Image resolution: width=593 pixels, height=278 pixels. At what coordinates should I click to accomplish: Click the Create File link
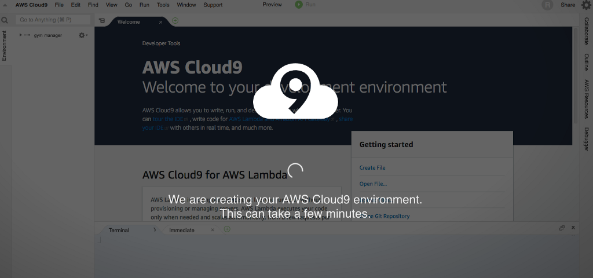click(372, 168)
